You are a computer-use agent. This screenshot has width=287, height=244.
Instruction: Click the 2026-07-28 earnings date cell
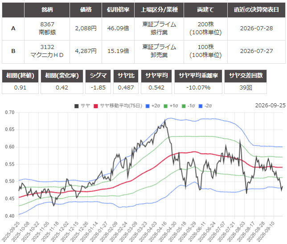pyautogui.click(x=256, y=28)
